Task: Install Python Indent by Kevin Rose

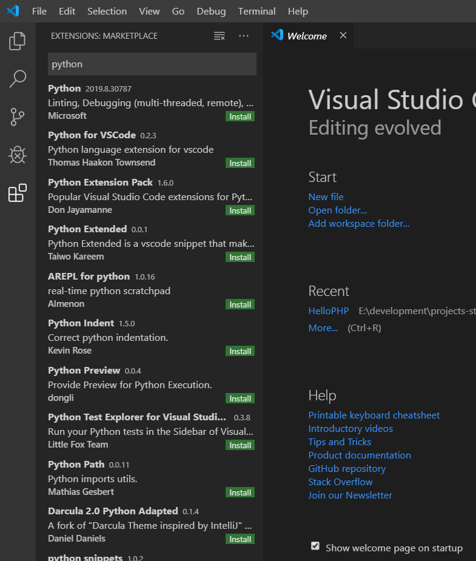Action: click(x=240, y=351)
